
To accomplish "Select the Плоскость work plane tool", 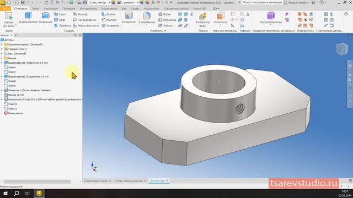I will [x=221, y=18].
